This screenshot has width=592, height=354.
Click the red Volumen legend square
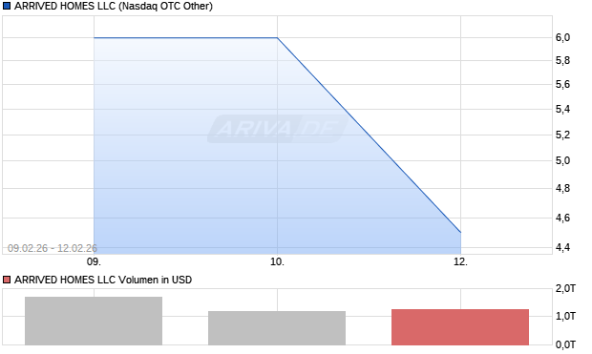coord(7,280)
